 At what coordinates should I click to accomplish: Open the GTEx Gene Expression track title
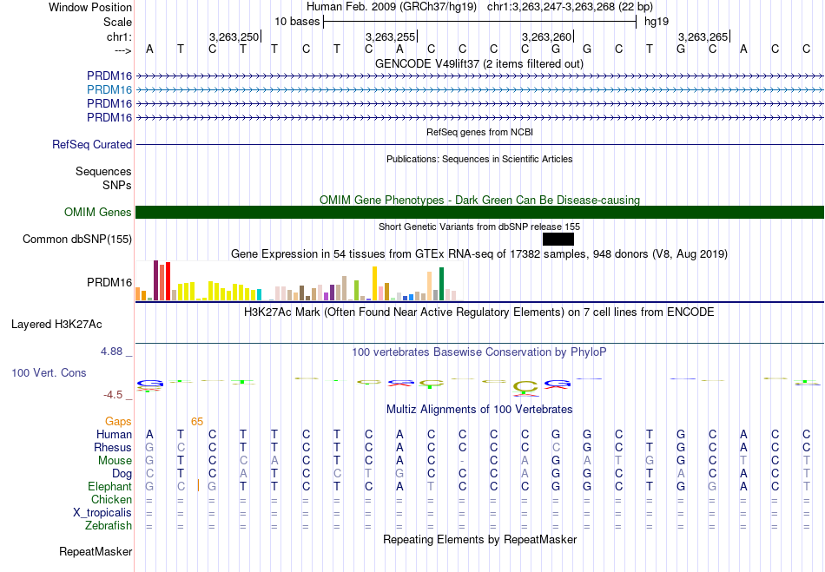coord(479,254)
